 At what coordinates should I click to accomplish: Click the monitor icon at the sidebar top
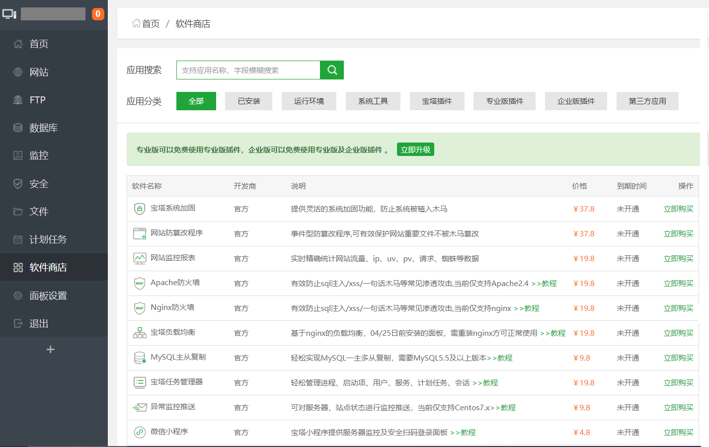click(x=9, y=14)
